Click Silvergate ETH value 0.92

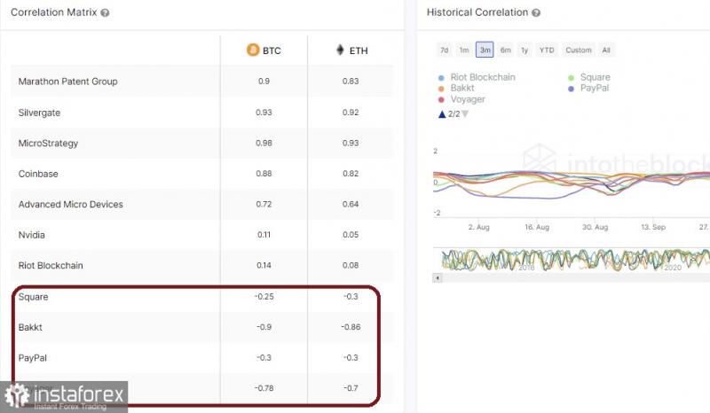click(x=351, y=113)
